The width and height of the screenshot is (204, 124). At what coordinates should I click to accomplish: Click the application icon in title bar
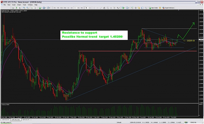pos(2,2)
